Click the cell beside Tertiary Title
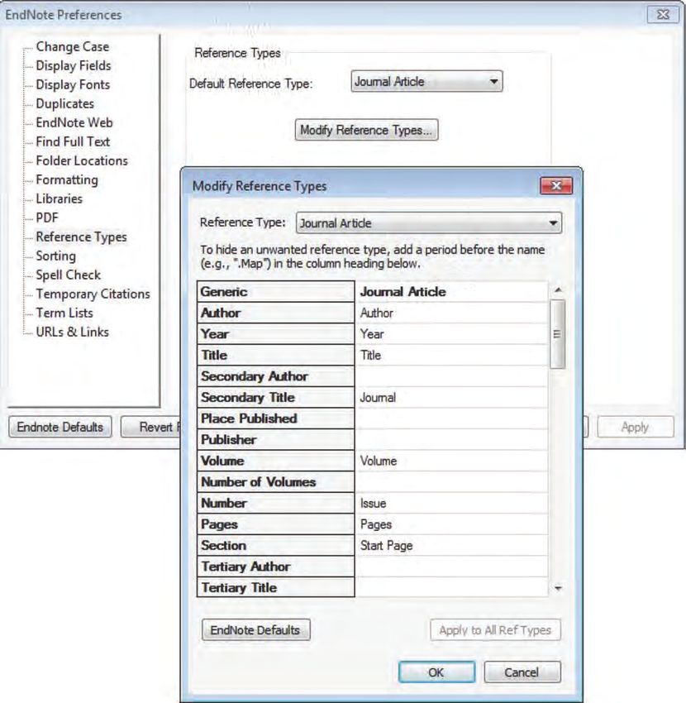686x703 pixels. coord(451,587)
